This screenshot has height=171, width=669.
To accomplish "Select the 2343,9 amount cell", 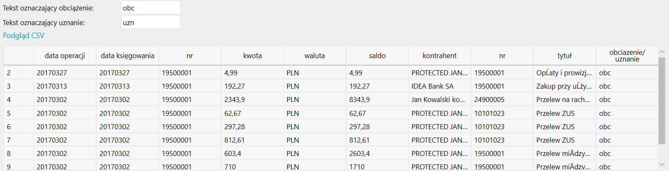I will tap(253, 100).
